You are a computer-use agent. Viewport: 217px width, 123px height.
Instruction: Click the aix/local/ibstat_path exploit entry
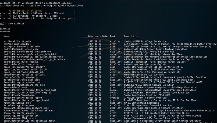[x=17, y=42]
